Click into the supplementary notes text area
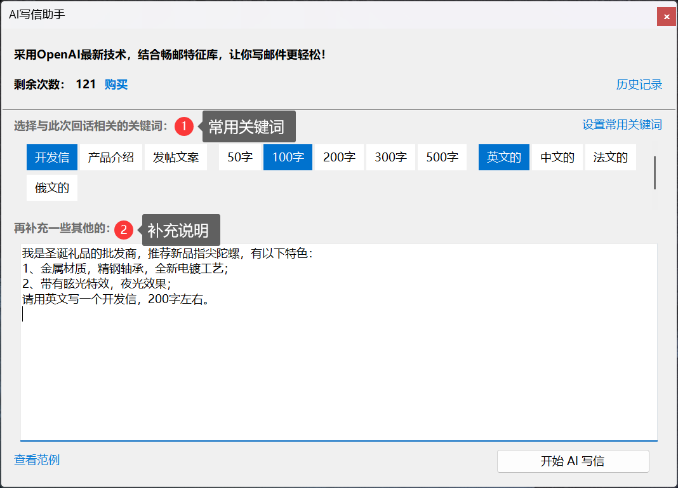 (339, 342)
